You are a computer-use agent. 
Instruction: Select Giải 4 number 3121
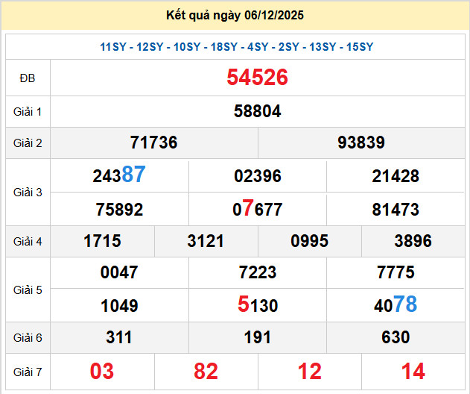point(206,241)
